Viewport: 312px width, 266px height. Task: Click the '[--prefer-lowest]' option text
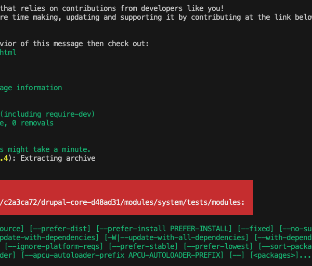coord(218,246)
